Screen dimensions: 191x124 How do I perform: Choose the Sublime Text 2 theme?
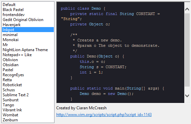28,95
